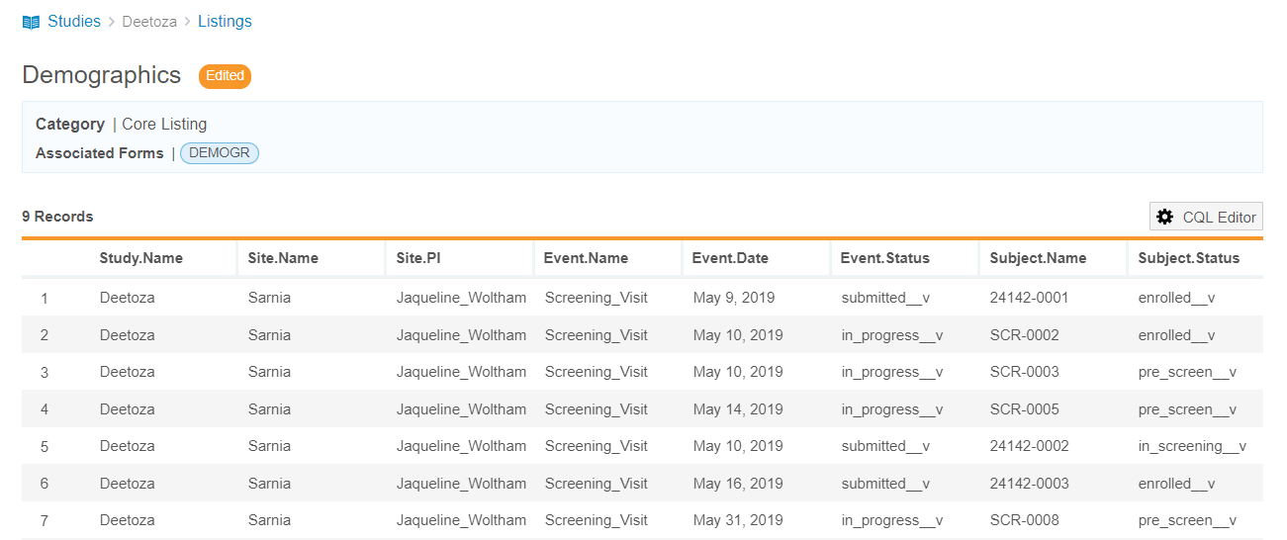Select the DEMOGR associated form tag

tap(220, 153)
